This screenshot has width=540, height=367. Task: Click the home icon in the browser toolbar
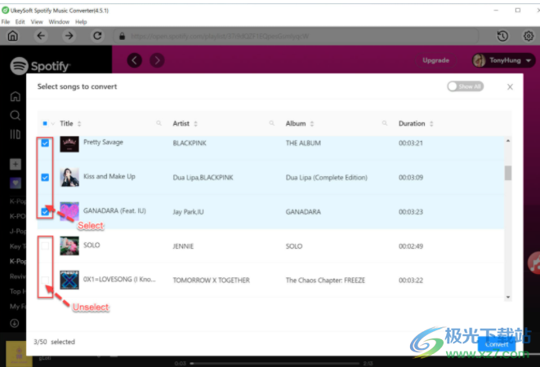coord(13,36)
